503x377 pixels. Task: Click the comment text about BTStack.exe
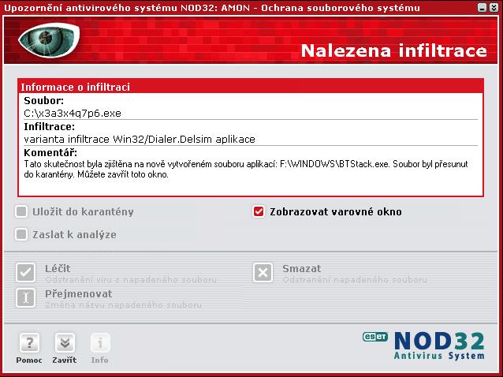[246, 169]
